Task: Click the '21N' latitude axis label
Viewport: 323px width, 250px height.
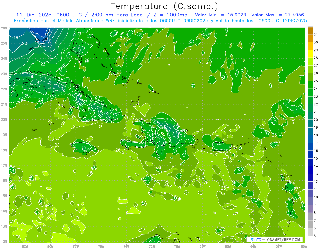Action: (x=4, y=104)
